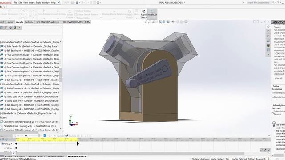Screen dimensions: 285x160
Task: Click the Smart Dimension tool
Action: (x=10, y=14)
